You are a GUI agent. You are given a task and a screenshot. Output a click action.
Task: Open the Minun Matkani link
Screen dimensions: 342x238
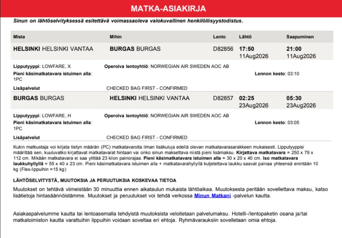pos(212,196)
